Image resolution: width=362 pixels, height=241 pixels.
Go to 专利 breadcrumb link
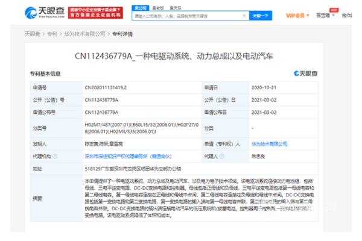[52, 34]
